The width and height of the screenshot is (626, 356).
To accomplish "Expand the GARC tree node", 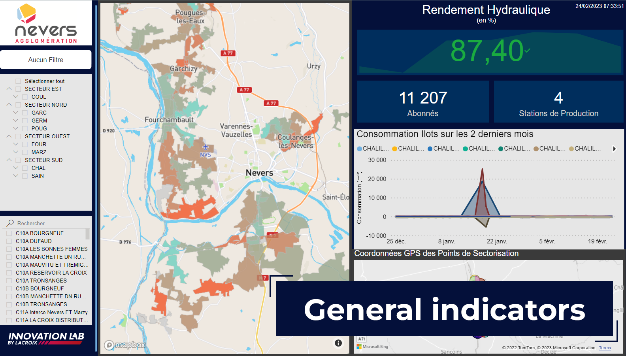I will [16, 113].
